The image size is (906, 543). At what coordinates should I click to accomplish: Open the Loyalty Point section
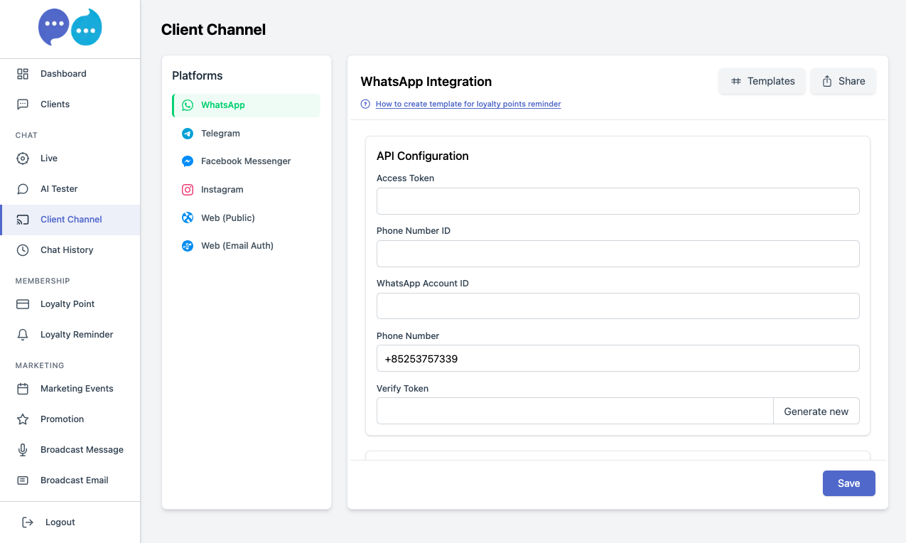pos(70,304)
